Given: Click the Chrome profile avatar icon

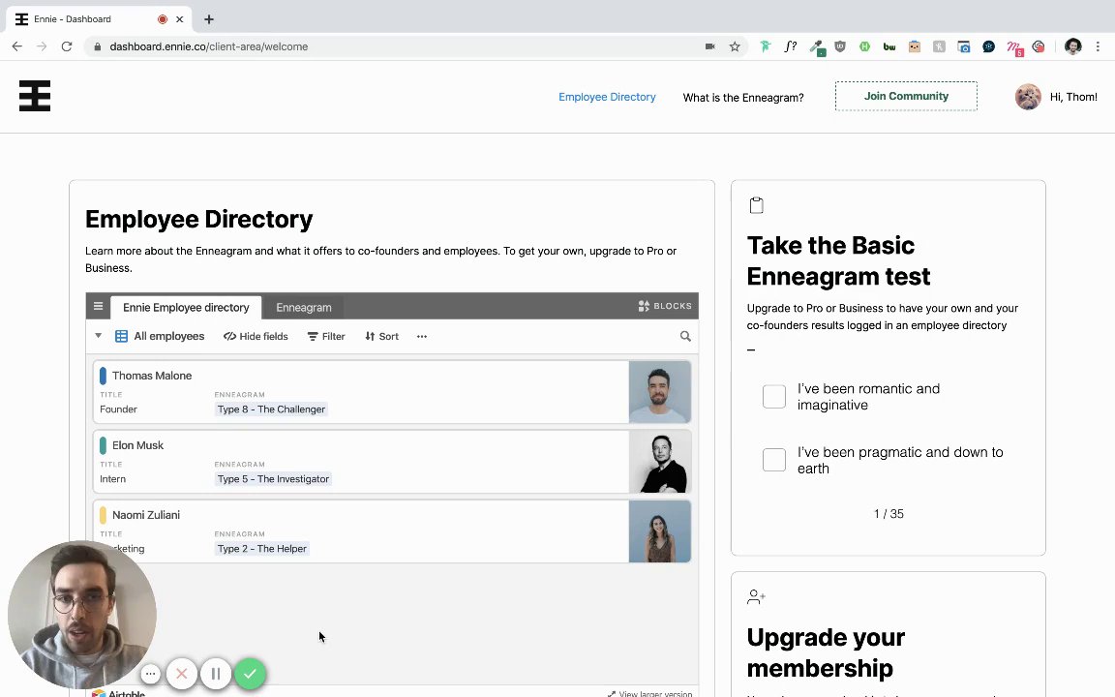Looking at the screenshot, I should pyautogui.click(x=1073, y=46).
